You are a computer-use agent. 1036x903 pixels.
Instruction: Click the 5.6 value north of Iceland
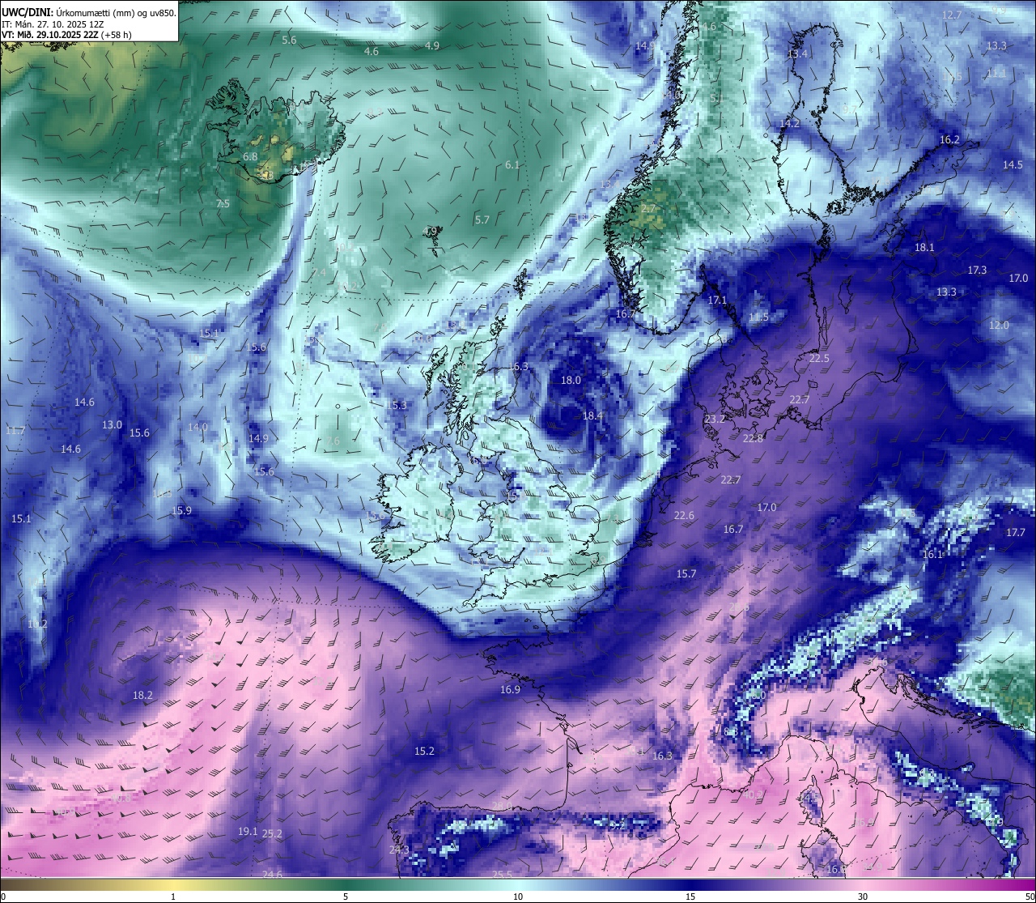coord(289,40)
